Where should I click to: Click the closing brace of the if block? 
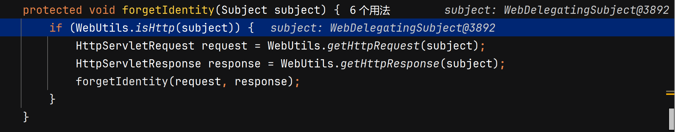(53, 99)
